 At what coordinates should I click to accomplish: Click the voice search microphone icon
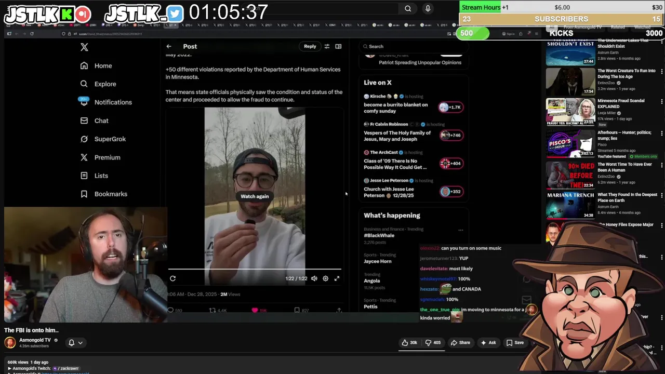428,8
